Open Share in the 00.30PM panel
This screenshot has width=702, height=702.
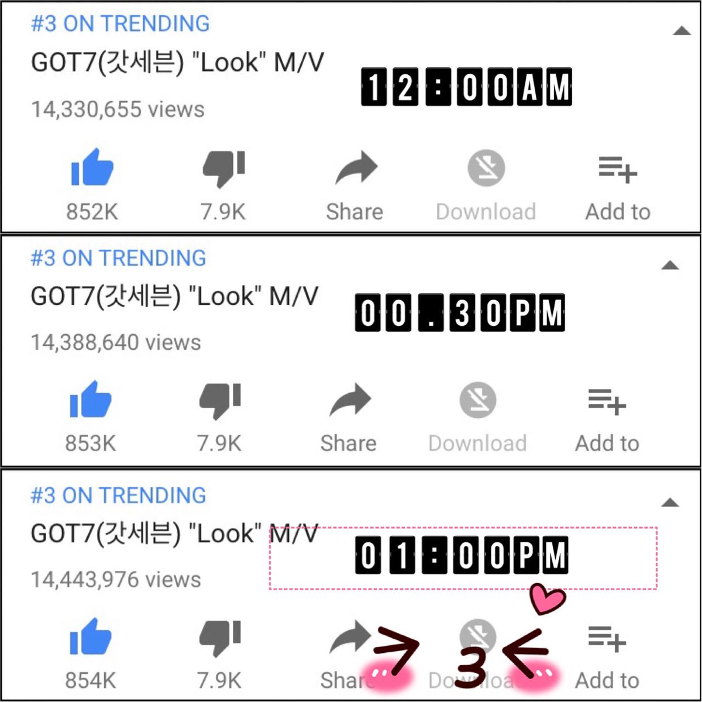[x=350, y=400]
